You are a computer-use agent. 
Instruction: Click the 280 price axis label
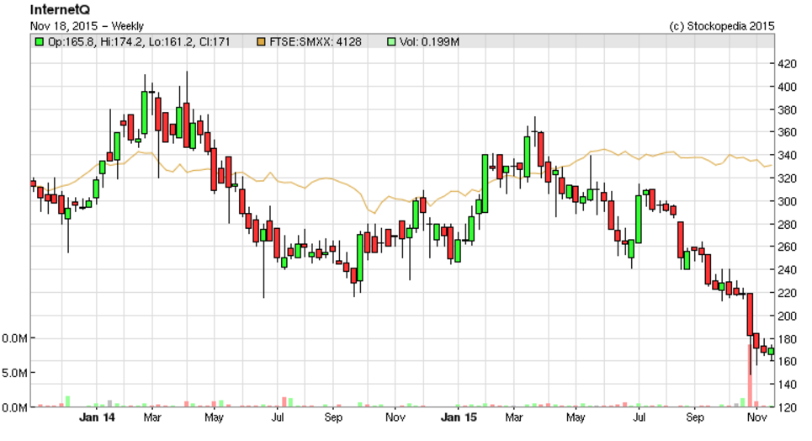click(787, 224)
